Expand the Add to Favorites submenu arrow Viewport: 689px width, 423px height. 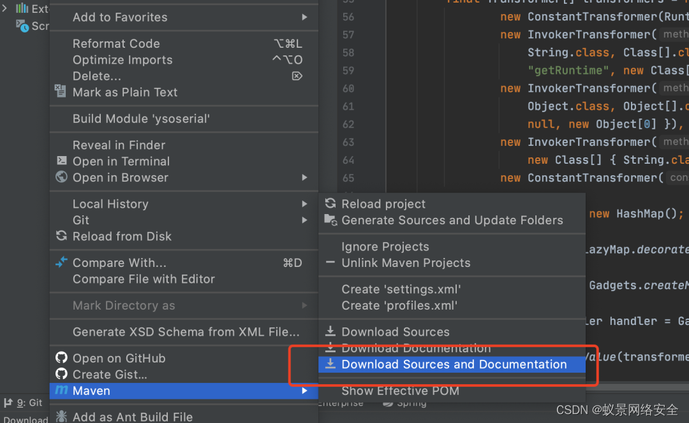coord(304,17)
